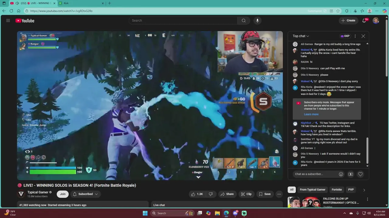Go back in the browser
Viewport: 389px width, 218px height.
4,11
